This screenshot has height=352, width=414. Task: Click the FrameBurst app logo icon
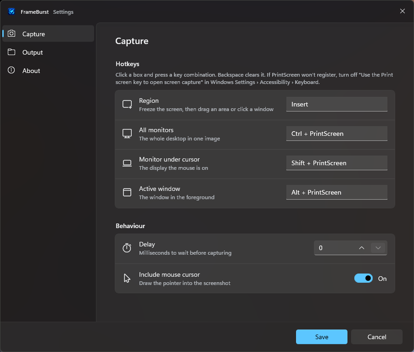pos(11,11)
